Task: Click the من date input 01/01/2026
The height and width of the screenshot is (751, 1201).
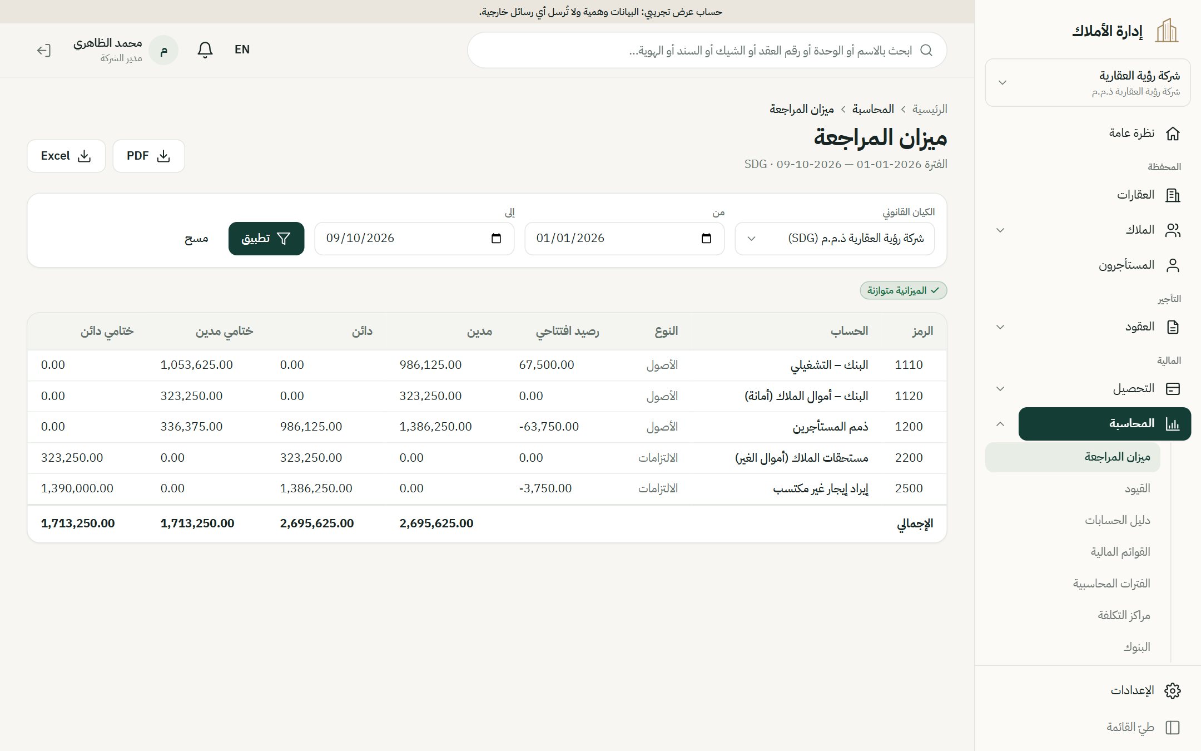Action: coord(624,239)
